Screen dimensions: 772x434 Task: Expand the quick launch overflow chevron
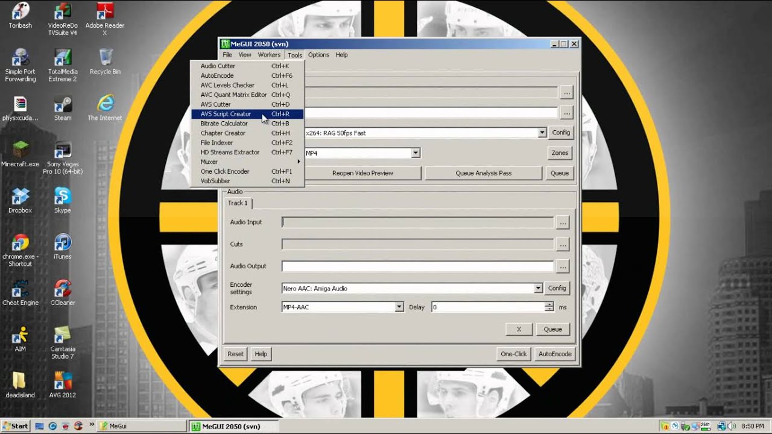coord(92,425)
